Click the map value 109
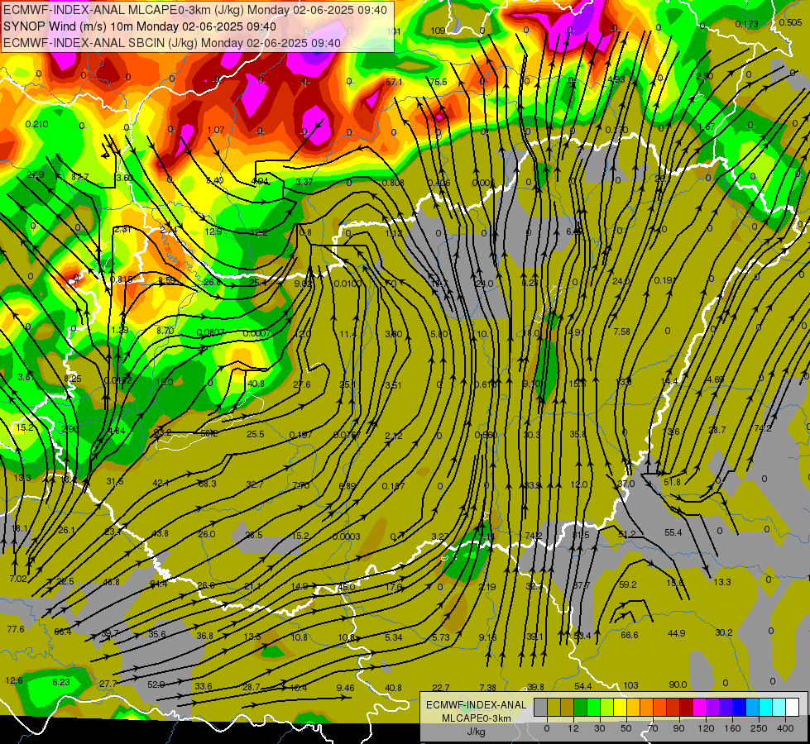810x744 pixels. tap(438, 31)
